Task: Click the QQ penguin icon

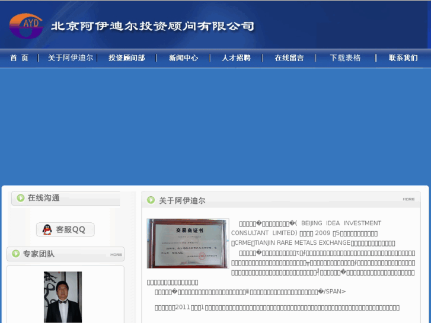Action: [47, 229]
